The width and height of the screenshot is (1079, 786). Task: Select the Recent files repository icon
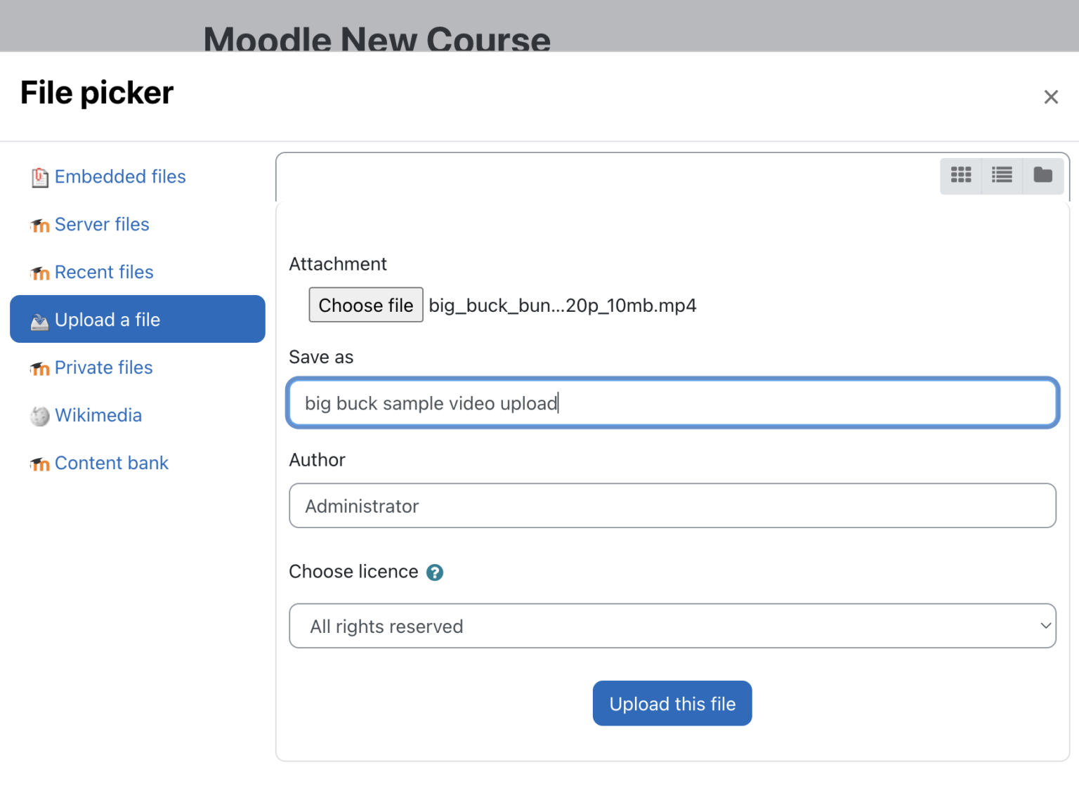pyautogui.click(x=40, y=273)
